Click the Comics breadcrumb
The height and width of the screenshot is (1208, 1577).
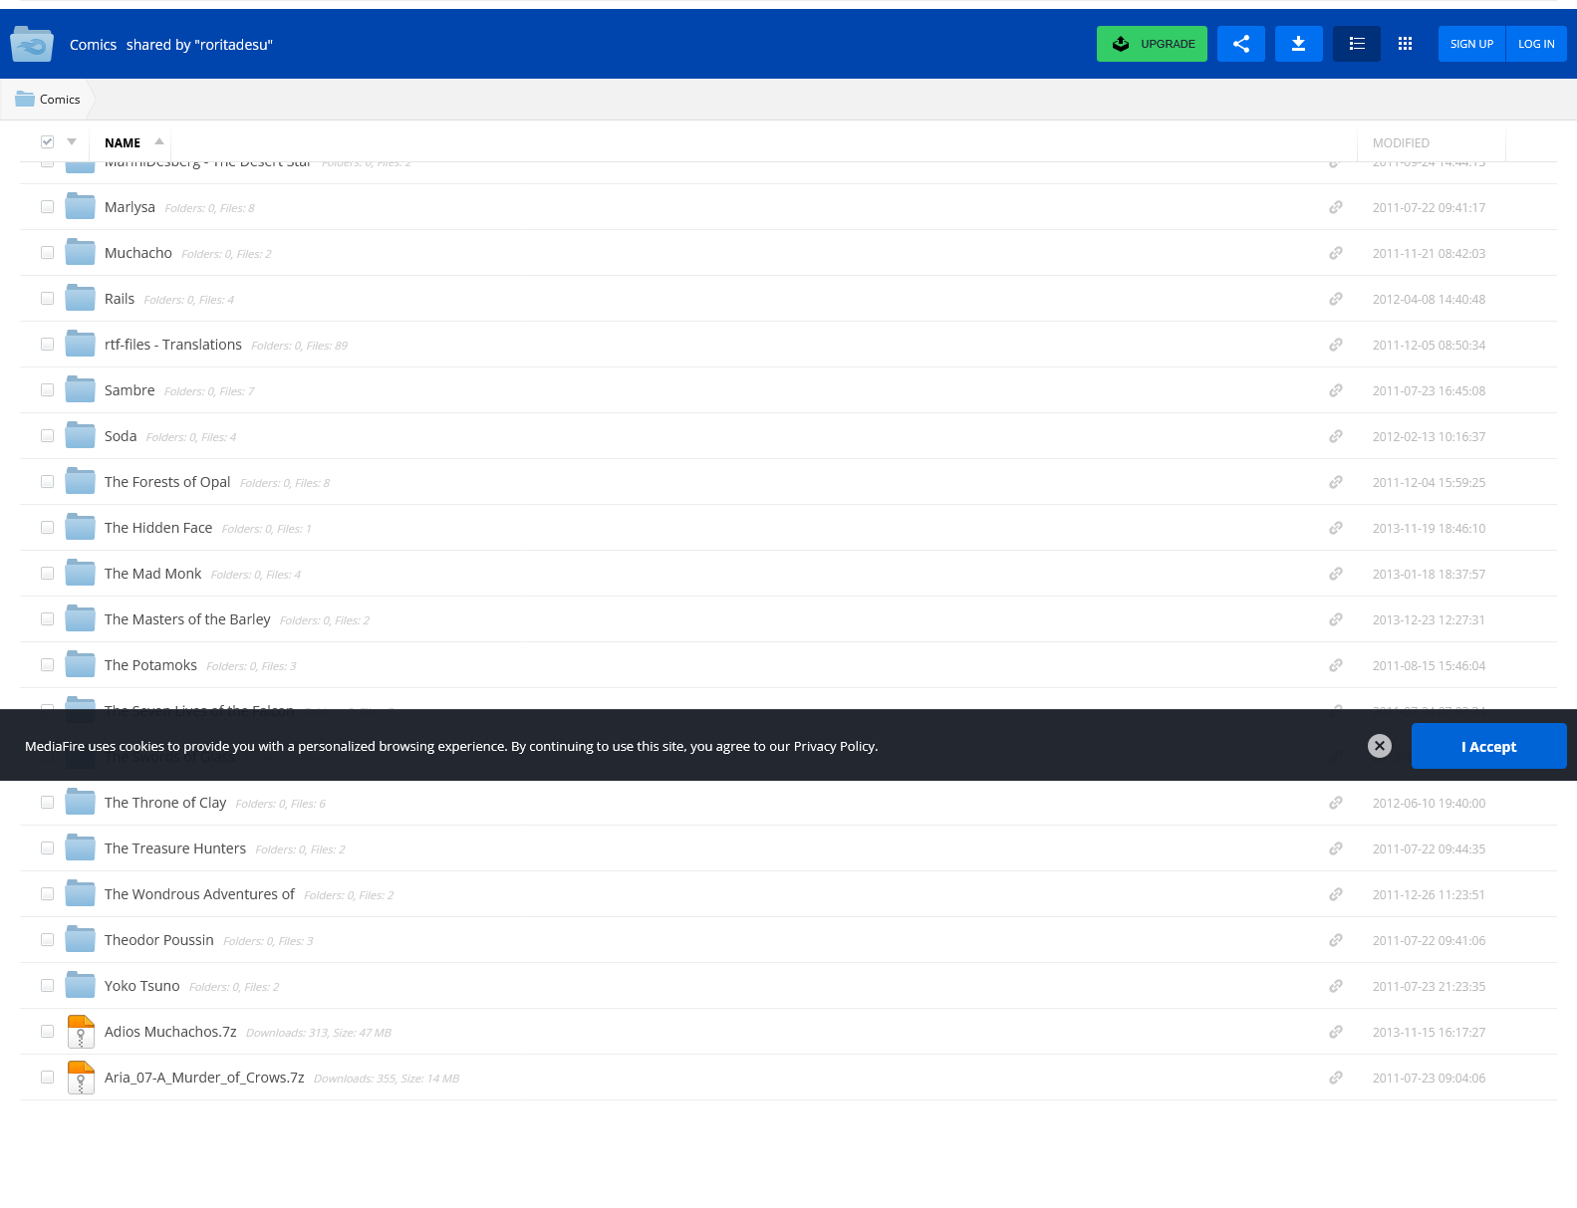[60, 100]
